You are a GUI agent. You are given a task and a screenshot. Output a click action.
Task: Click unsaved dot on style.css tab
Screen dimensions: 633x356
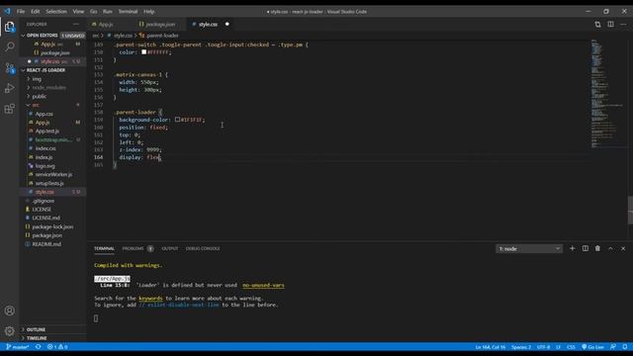[227, 24]
